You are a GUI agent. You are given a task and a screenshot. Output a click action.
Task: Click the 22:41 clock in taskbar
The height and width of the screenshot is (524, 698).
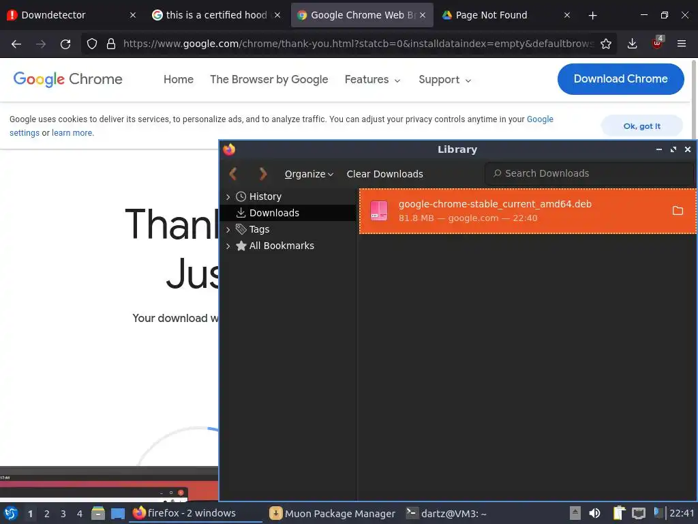(682, 513)
